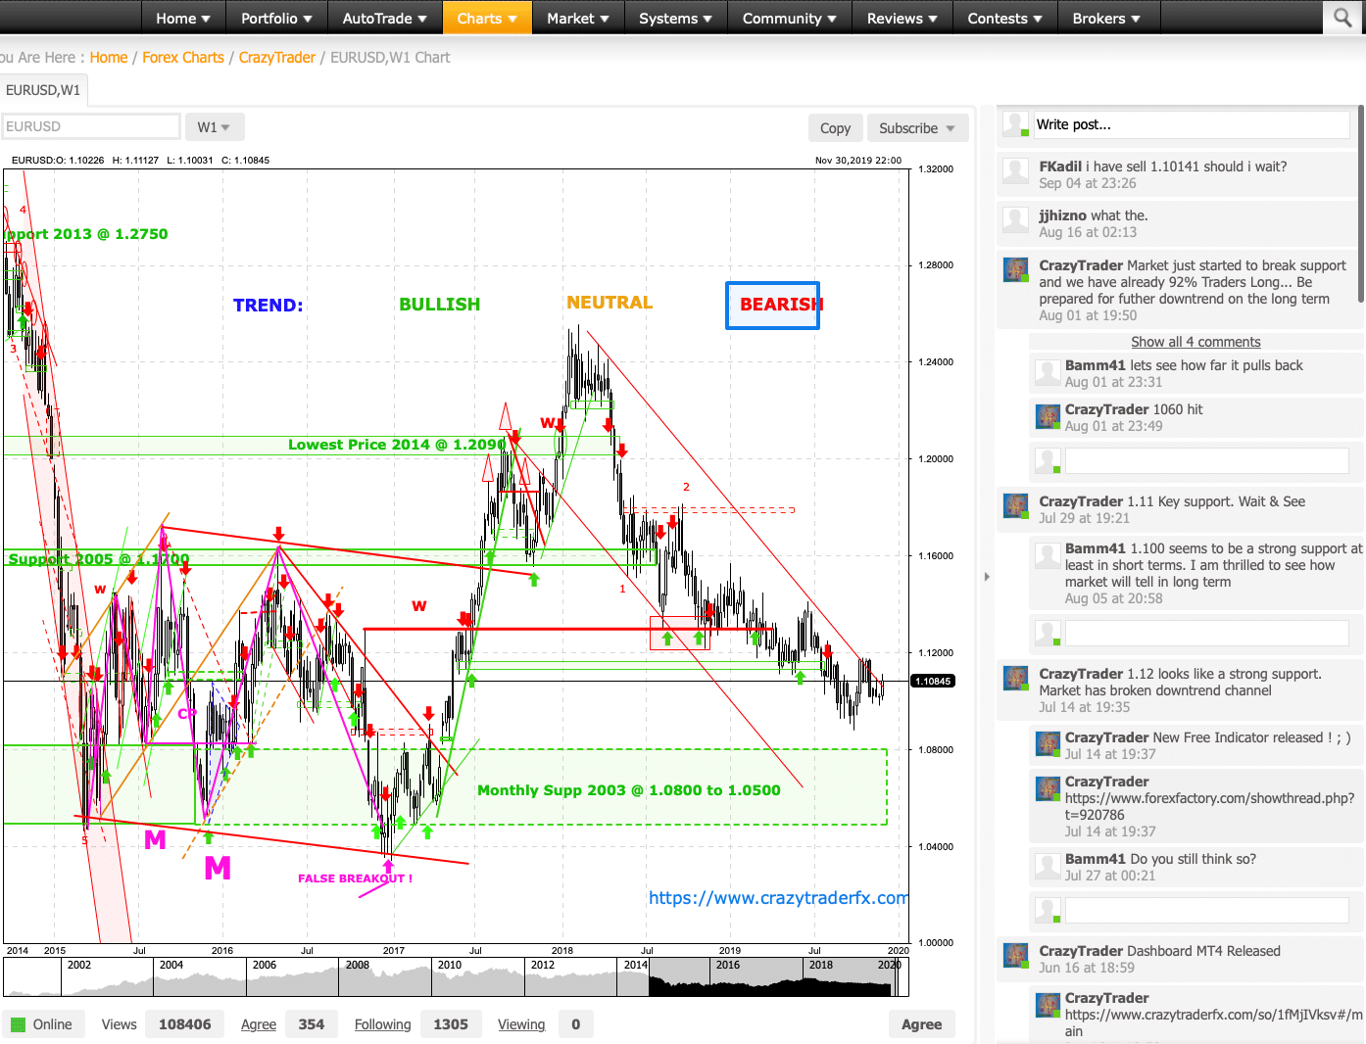The image size is (1366, 1044).
Task: Click reply field under Aug 05 comment
Action: (x=1206, y=633)
